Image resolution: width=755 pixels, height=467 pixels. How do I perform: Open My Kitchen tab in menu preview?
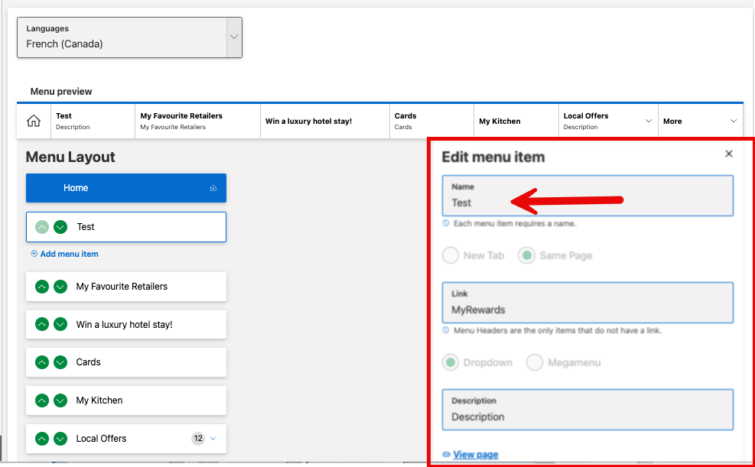pyautogui.click(x=516, y=122)
